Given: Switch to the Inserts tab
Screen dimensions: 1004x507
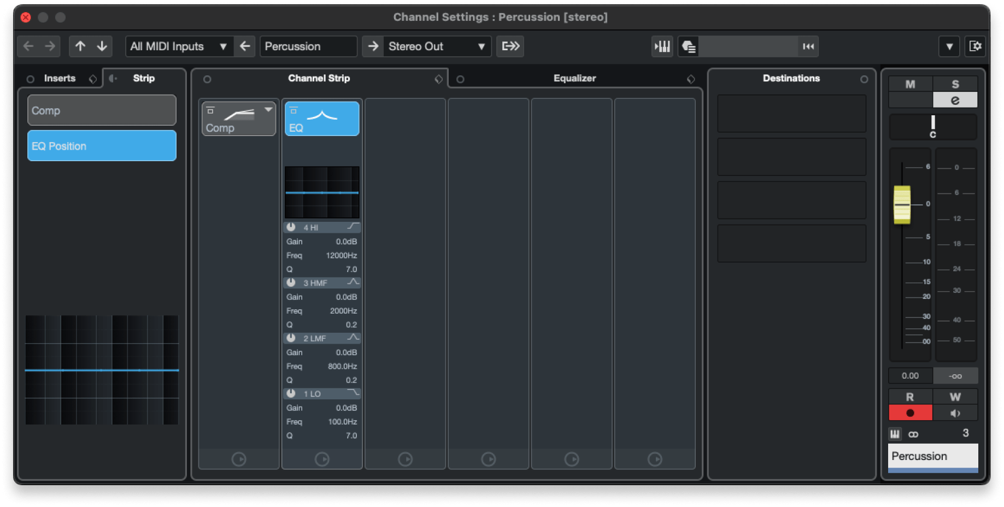Looking at the screenshot, I should pos(60,78).
